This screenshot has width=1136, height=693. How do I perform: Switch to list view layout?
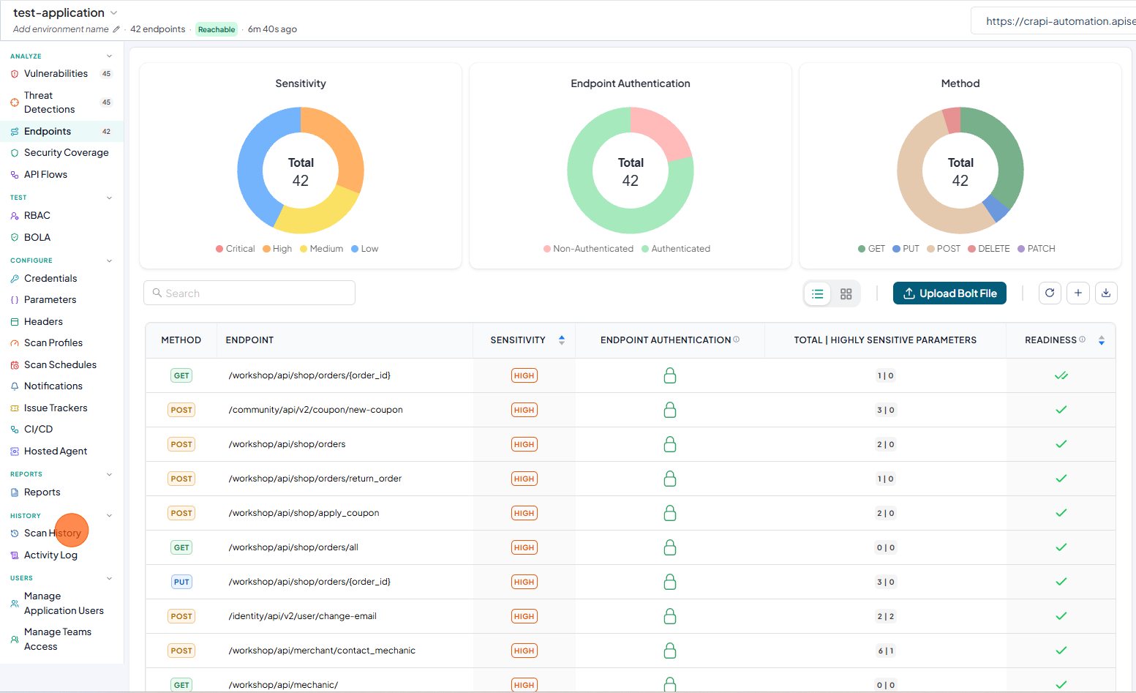(818, 293)
